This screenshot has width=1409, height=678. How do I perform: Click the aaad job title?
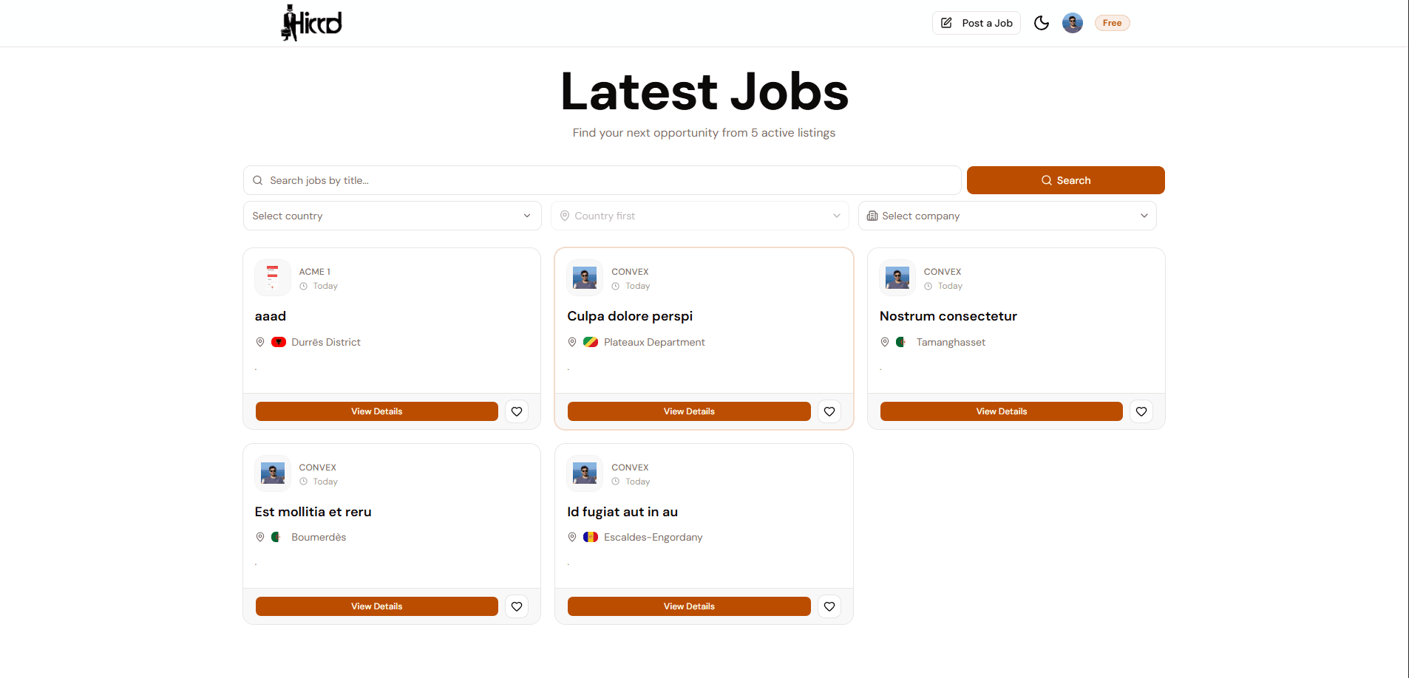click(271, 316)
